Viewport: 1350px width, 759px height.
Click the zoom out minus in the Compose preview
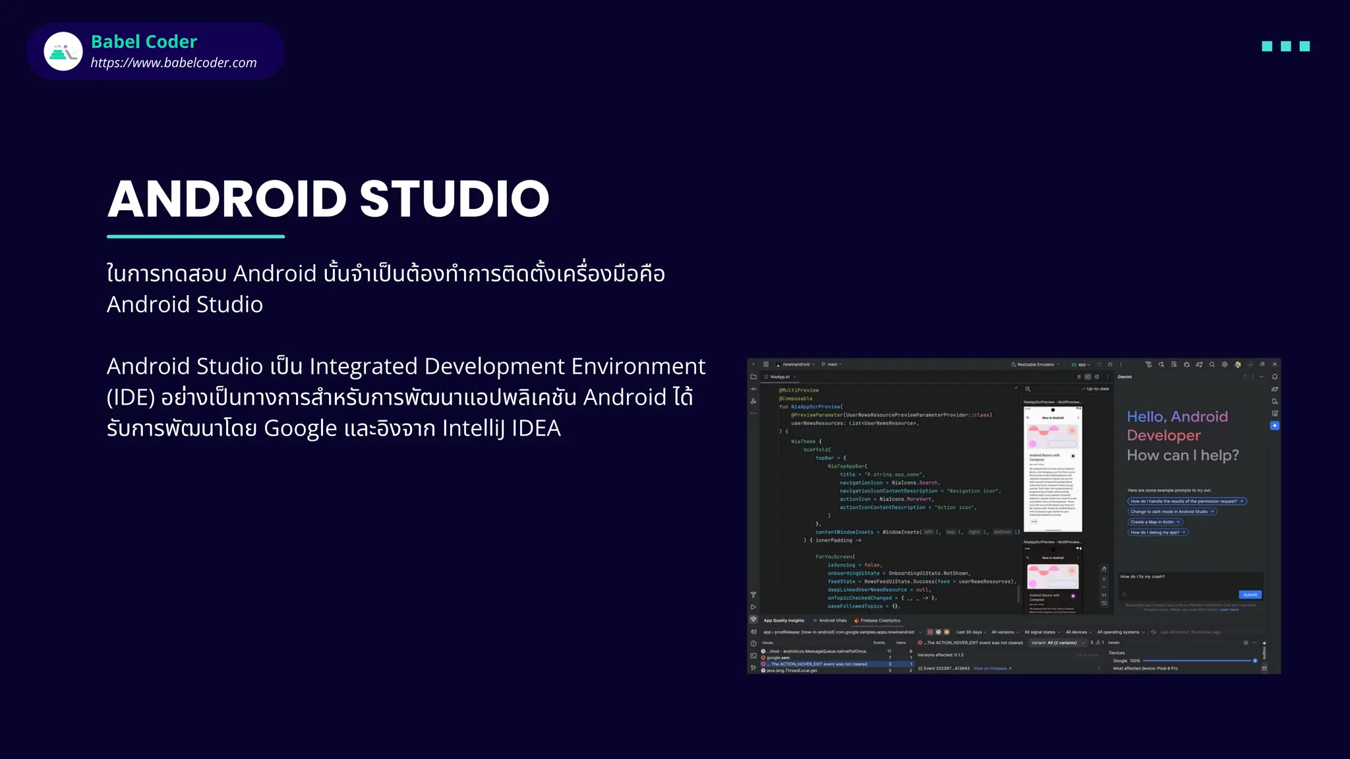click(x=1104, y=587)
